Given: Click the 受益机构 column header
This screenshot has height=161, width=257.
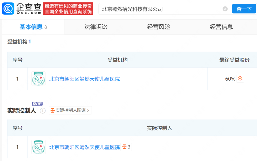Looking at the screenshot, I should [x=117, y=60].
